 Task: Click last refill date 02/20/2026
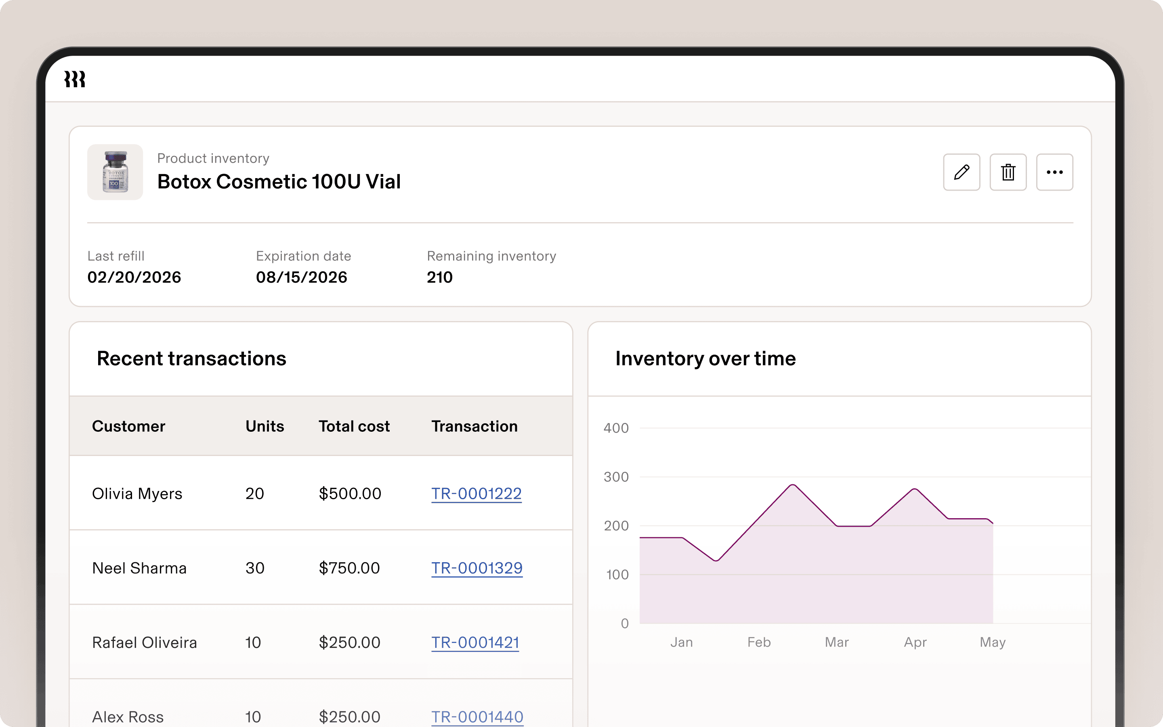click(134, 277)
